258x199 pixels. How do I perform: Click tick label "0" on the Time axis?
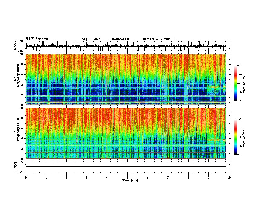coord(26,178)
